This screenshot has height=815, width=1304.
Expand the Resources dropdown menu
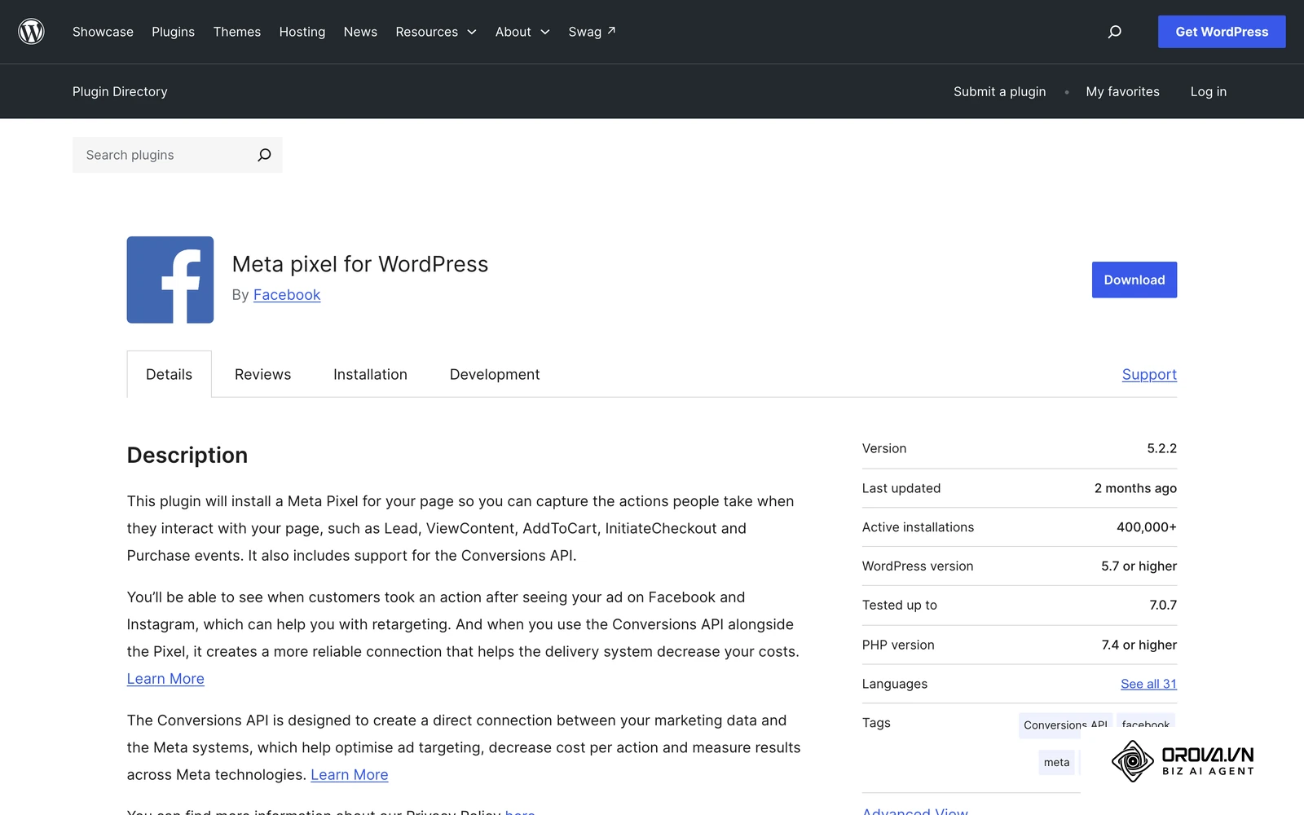pos(436,32)
